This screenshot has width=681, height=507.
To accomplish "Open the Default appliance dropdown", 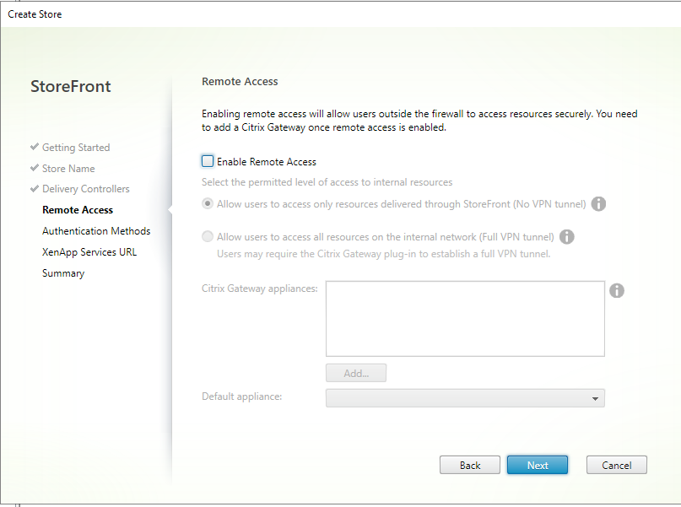I will point(465,398).
